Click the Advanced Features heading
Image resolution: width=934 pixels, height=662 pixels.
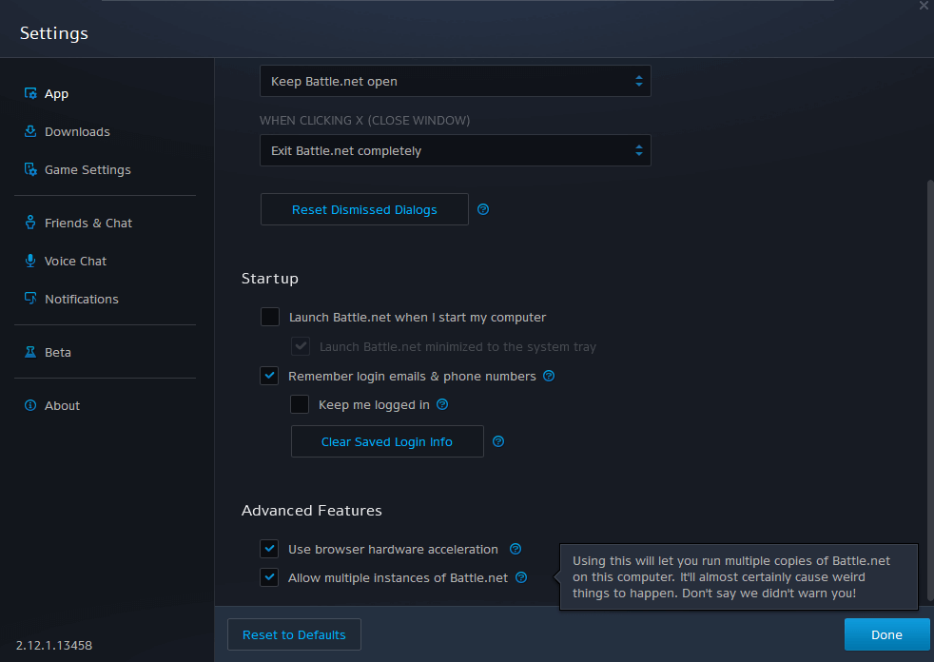point(312,511)
